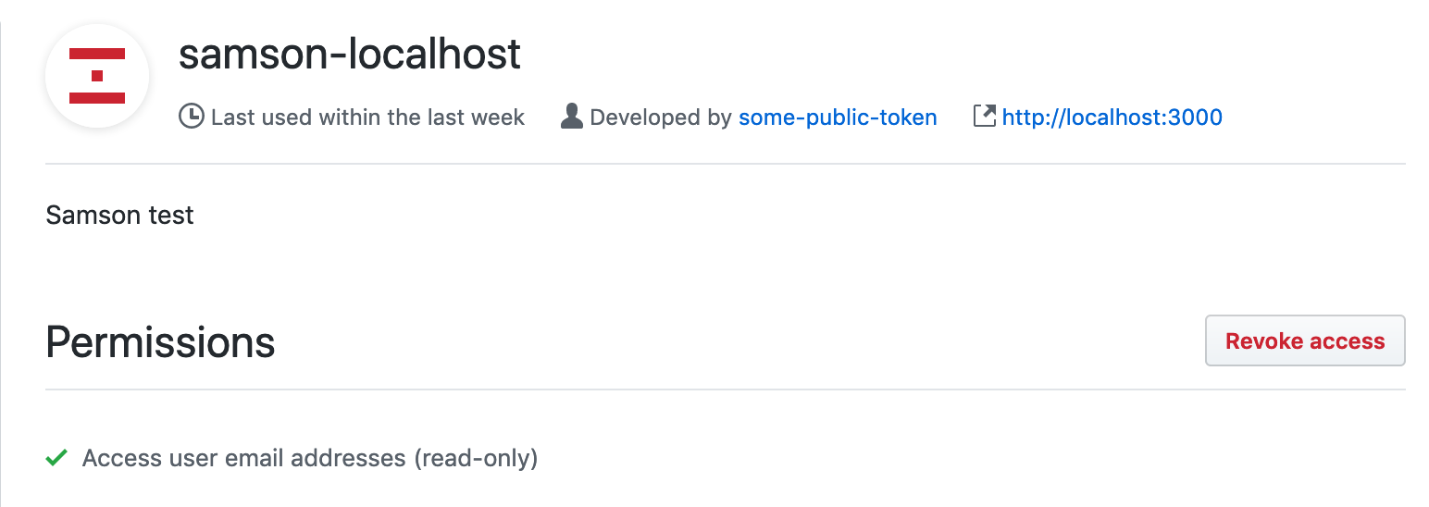Click the Access user email addresses permission text

coord(244,458)
